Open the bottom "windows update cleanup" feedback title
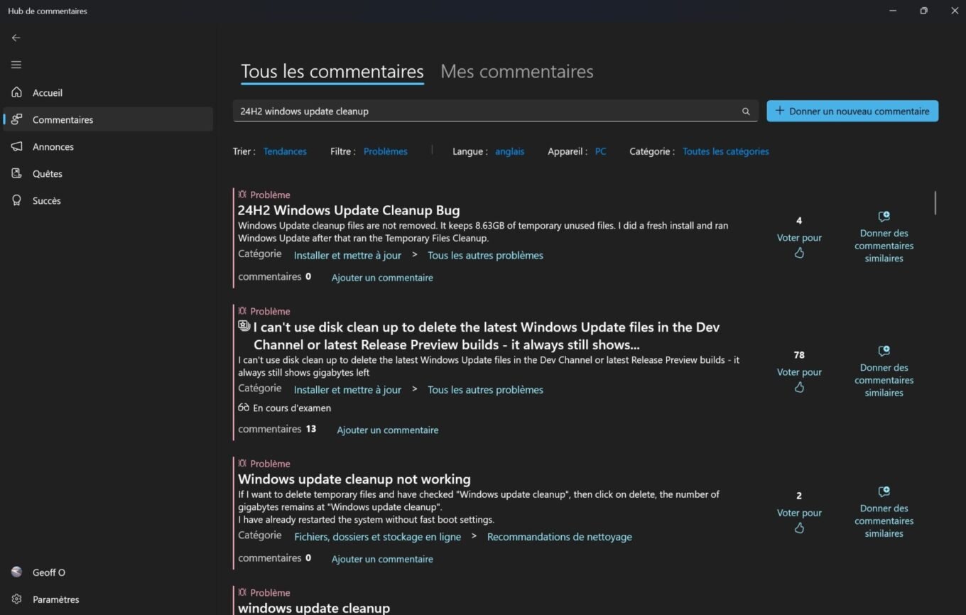The image size is (966, 615). coord(314,608)
